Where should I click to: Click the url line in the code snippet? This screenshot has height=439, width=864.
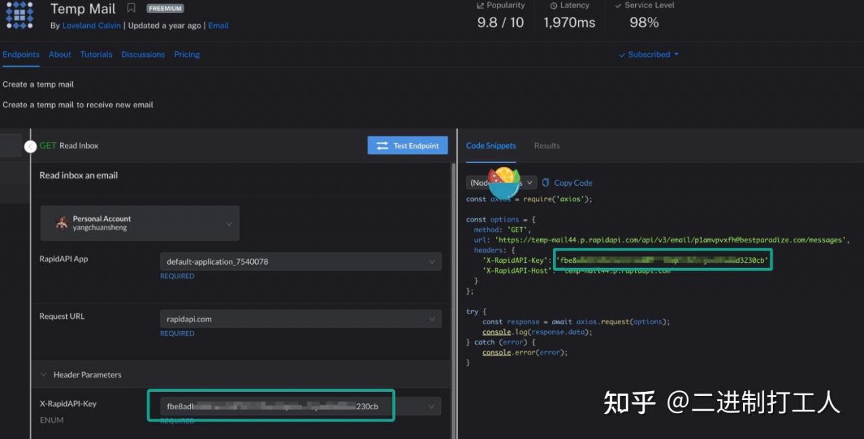tap(661, 240)
